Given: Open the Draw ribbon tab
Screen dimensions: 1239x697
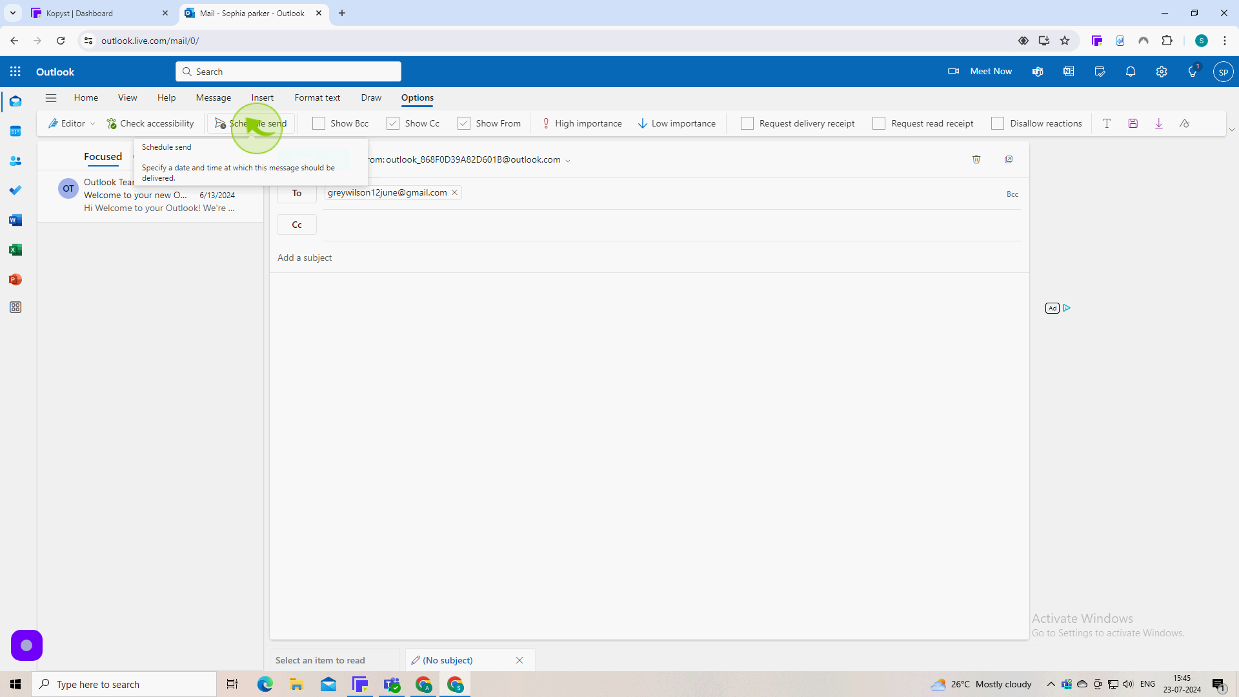Looking at the screenshot, I should click(x=371, y=98).
